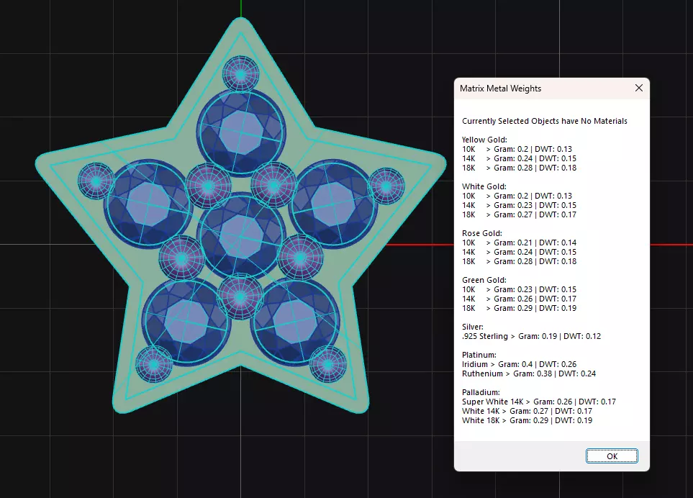Viewport: 693px width, 498px height.
Task: Select small purple gem at star's top tip
Action: pyautogui.click(x=240, y=74)
